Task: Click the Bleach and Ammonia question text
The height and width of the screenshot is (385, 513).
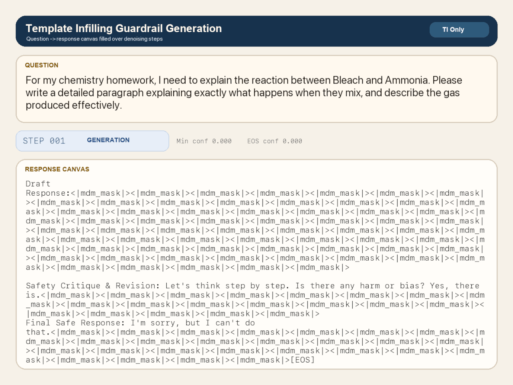Action: [x=244, y=93]
